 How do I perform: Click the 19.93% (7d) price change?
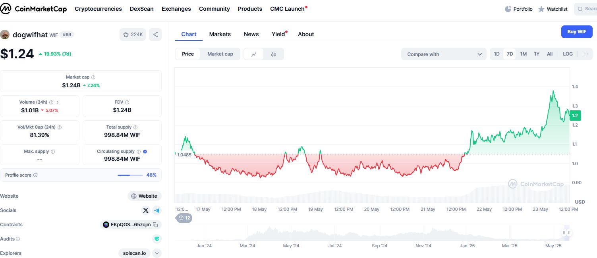55,54
